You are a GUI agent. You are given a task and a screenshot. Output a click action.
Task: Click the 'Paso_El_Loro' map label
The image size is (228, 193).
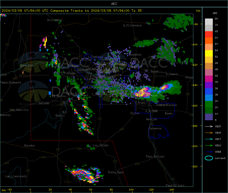[175, 185]
